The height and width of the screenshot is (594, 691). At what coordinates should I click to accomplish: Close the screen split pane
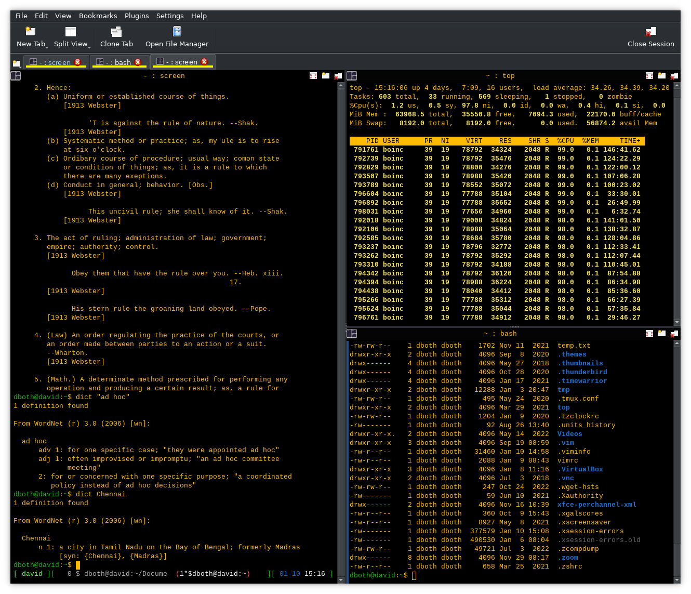(338, 76)
